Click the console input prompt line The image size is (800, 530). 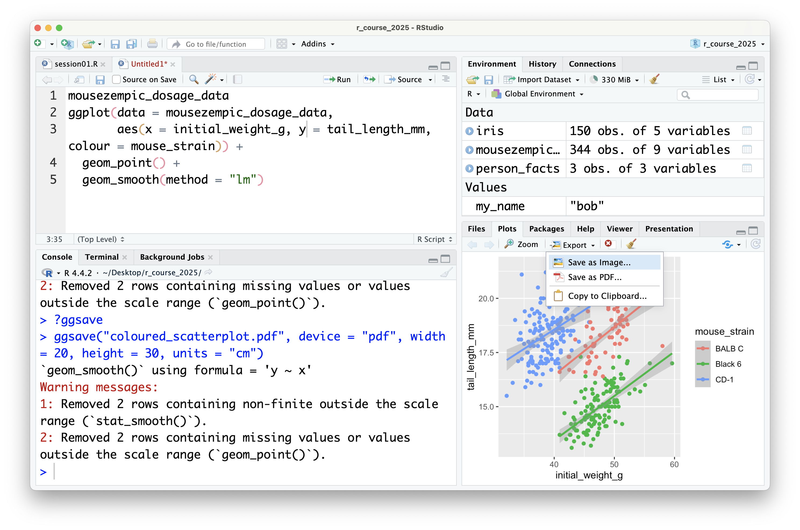click(x=246, y=472)
